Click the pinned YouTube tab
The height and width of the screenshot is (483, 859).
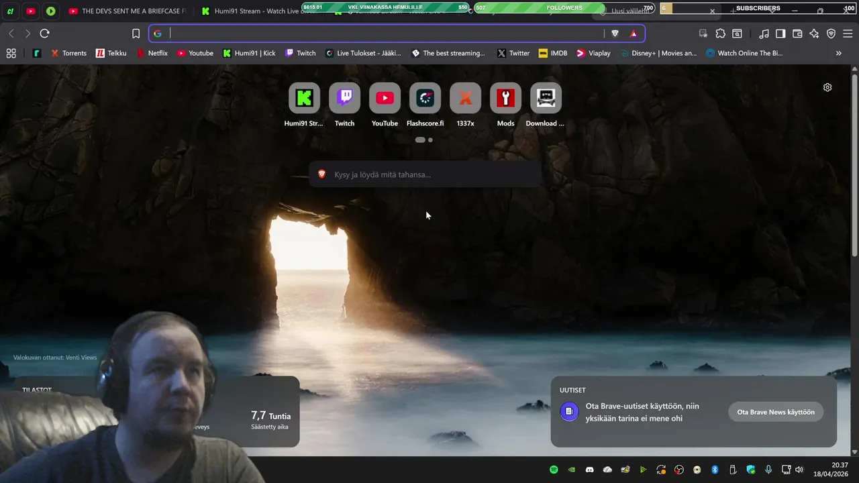pos(30,11)
